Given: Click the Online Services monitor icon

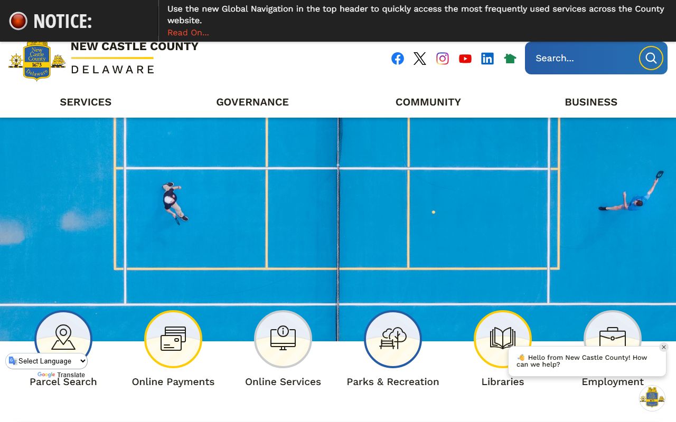Looking at the screenshot, I should click(283, 339).
